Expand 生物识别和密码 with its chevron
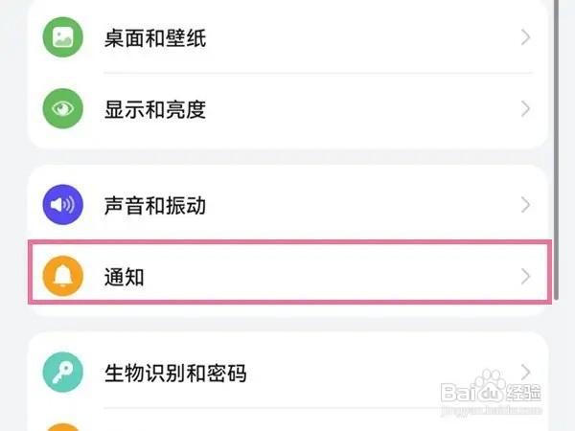 click(525, 371)
